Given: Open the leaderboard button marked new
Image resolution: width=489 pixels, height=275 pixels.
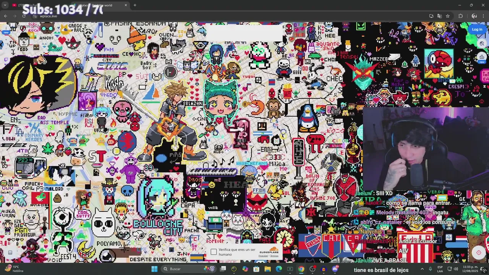Looking at the screenshot, I should 481,58.
